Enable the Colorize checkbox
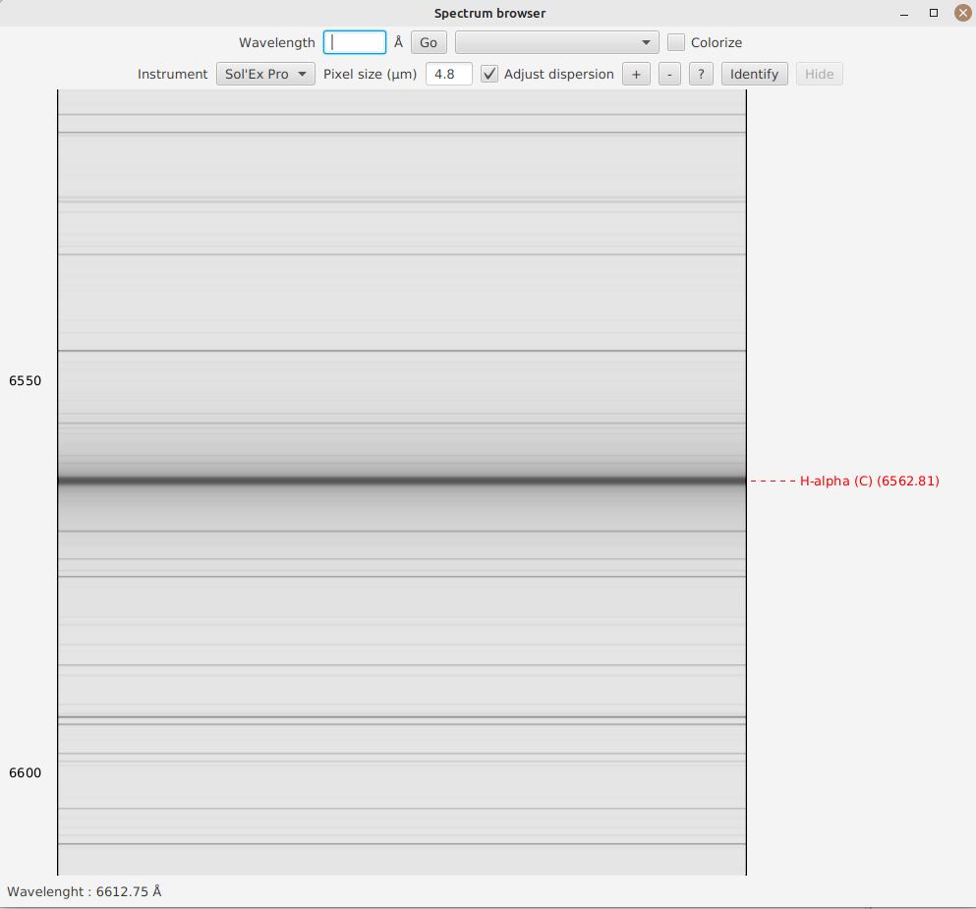Viewport: 976px width, 909px height. pyautogui.click(x=676, y=42)
